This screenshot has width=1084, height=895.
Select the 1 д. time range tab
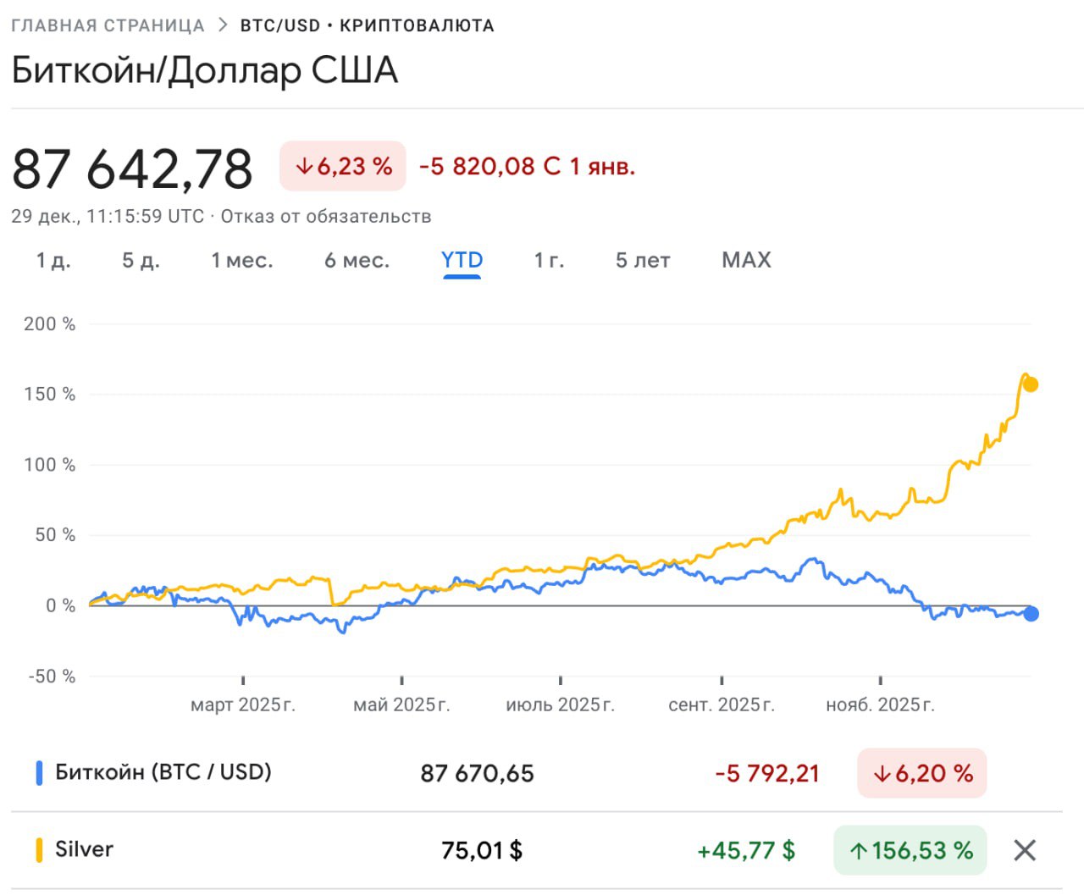pyautogui.click(x=53, y=261)
